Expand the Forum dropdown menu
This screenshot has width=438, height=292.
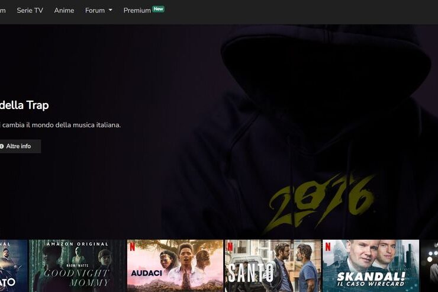click(99, 10)
